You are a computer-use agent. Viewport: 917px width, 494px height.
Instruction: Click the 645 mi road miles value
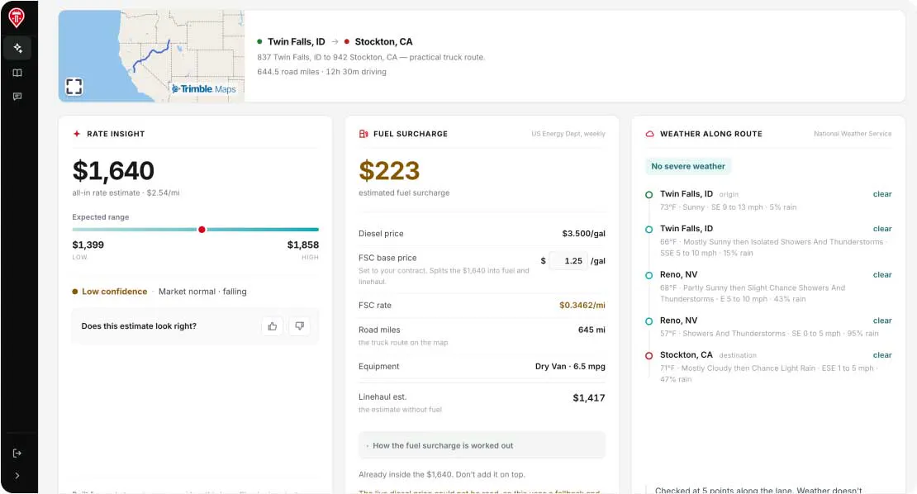point(592,330)
